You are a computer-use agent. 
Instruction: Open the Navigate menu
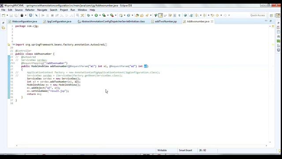pos(42,10)
